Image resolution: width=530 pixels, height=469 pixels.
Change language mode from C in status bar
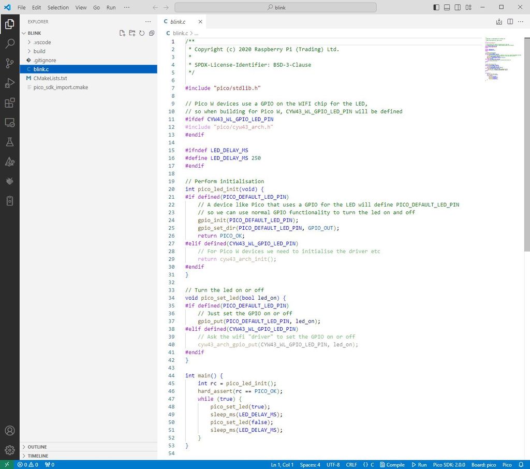coord(372,464)
